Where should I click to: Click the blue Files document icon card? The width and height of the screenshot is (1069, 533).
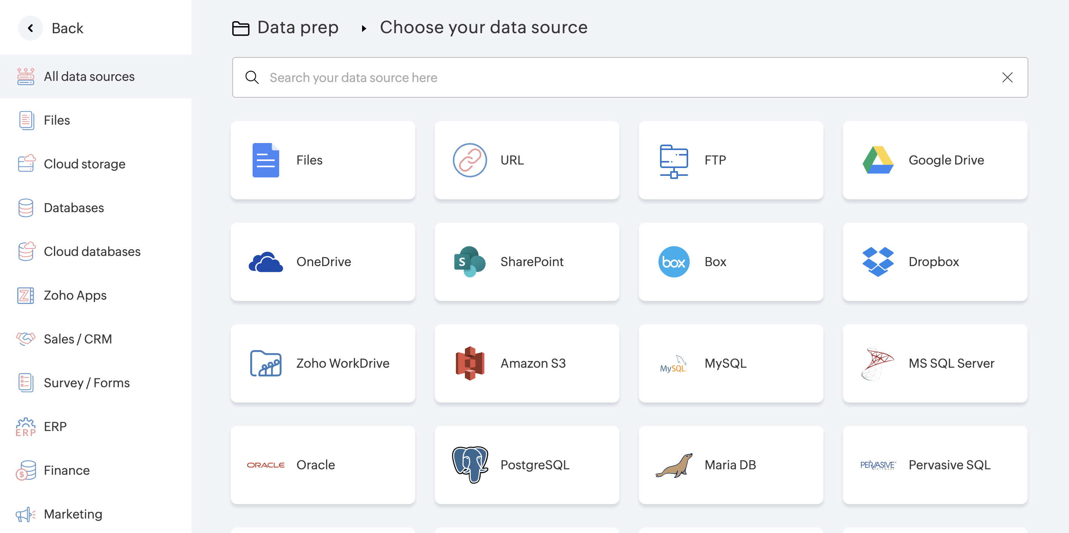(x=265, y=160)
